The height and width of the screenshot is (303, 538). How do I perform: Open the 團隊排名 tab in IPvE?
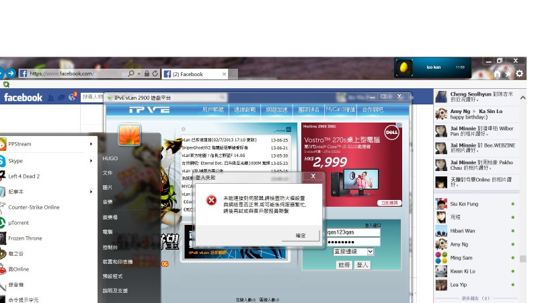[x=309, y=110]
